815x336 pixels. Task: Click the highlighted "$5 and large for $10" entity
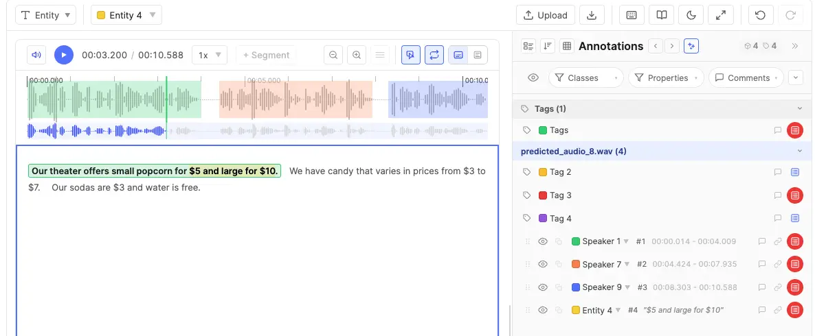pos(234,171)
